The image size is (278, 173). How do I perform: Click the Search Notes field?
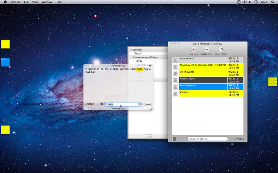(x=208, y=139)
